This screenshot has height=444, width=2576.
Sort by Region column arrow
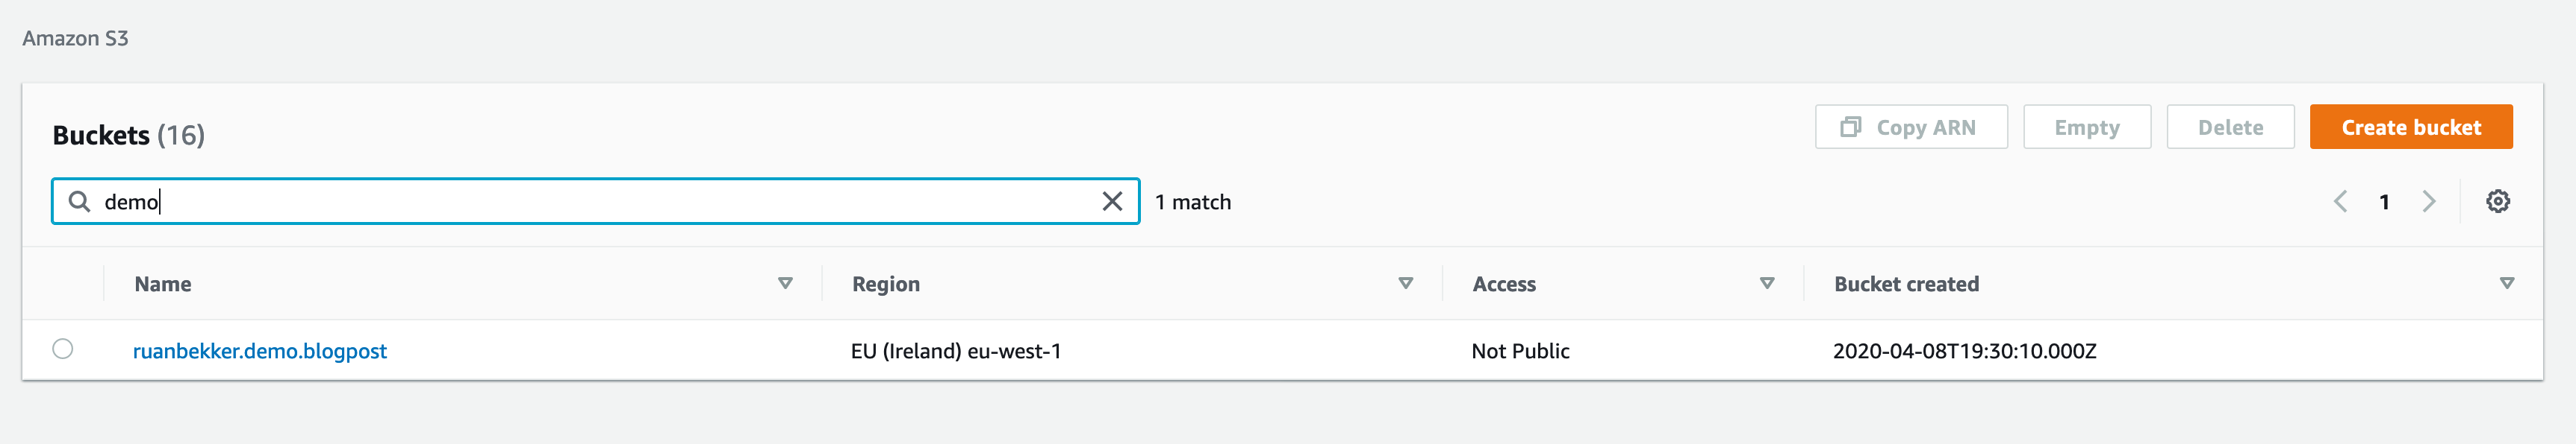click(1405, 283)
